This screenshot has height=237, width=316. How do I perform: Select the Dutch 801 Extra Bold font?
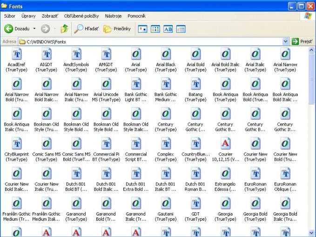(x=136, y=180)
